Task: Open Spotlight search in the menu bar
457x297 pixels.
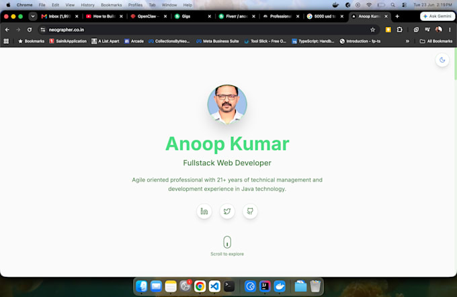Action: (393, 5)
